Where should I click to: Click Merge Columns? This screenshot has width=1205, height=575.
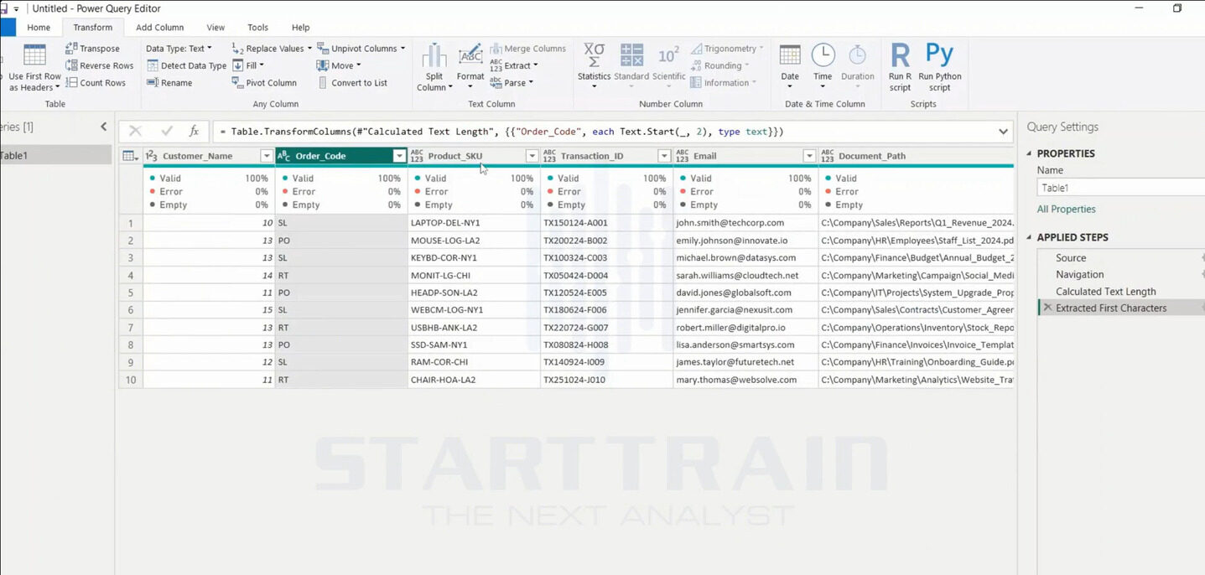[x=528, y=49]
